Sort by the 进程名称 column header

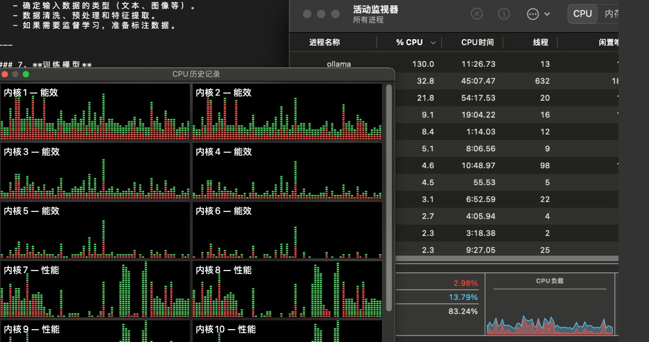point(324,42)
